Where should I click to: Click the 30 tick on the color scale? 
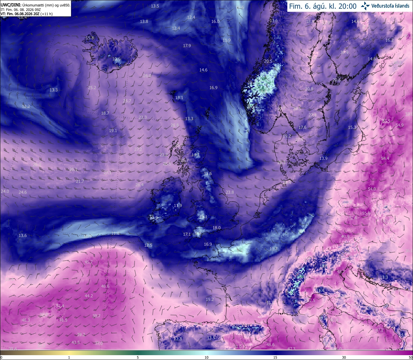344,357
